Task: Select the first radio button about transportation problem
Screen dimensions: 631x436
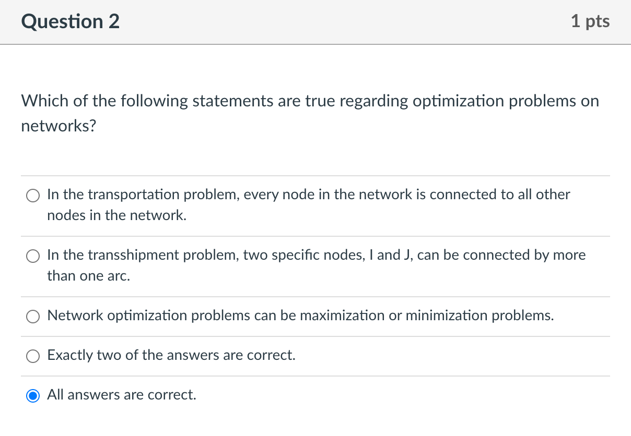Action: pyautogui.click(x=33, y=196)
